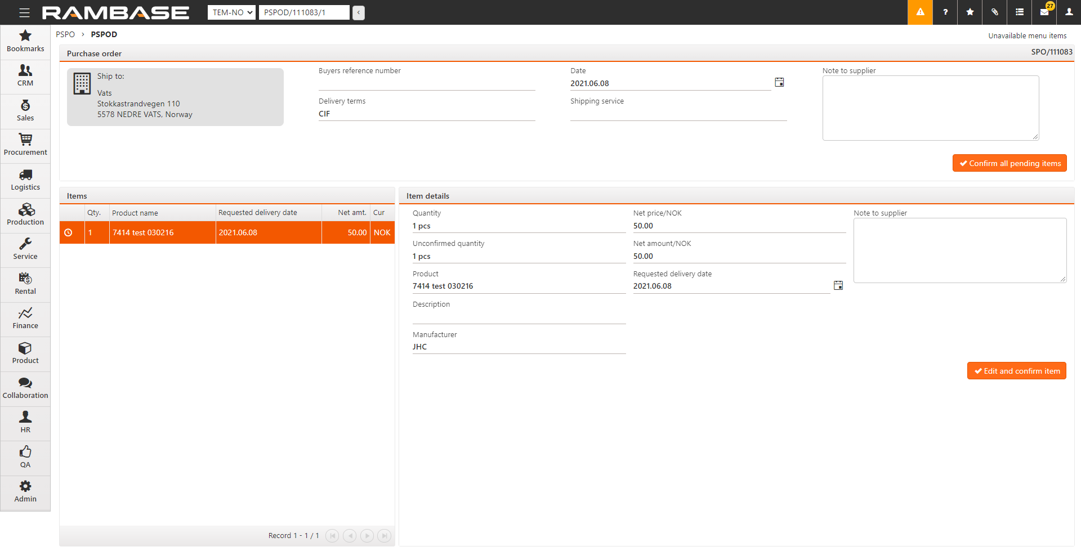1081x551 pixels.
Task: Open the Procurement module
Action: click(25, 145)
